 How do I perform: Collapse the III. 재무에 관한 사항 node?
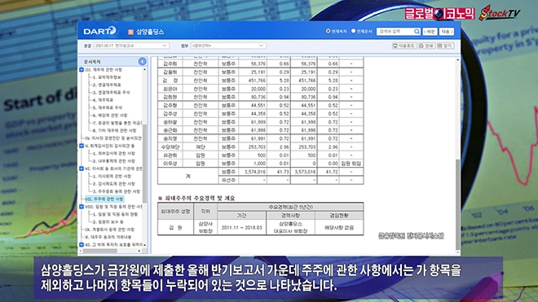pos(82,69)
